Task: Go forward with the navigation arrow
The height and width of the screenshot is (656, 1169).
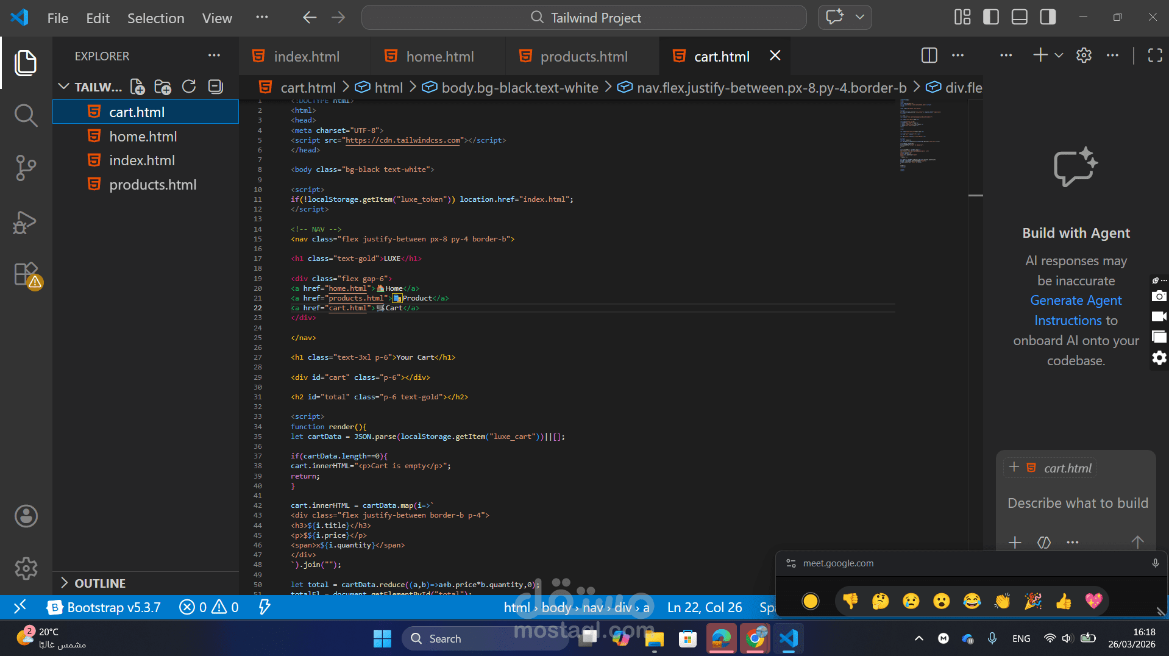Action: pos(338,18)
